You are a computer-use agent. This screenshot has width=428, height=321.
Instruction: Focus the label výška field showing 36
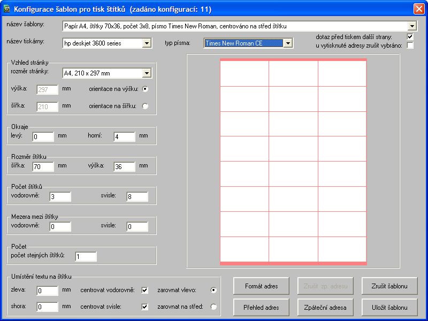point(124,166)
